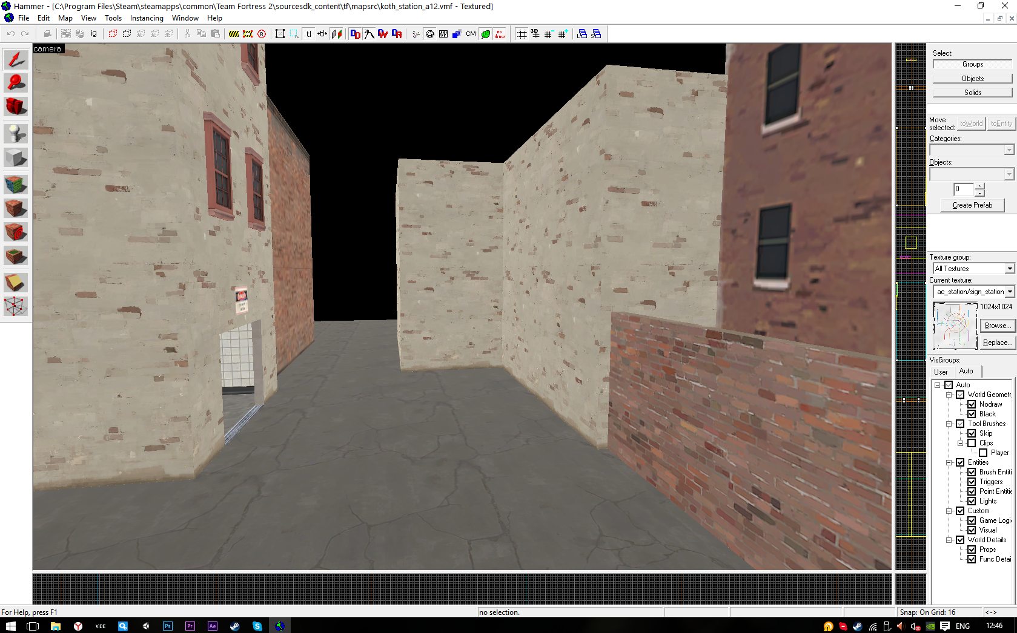
Task: Toggle the nodraw display icon
Action: click(500, 34)
